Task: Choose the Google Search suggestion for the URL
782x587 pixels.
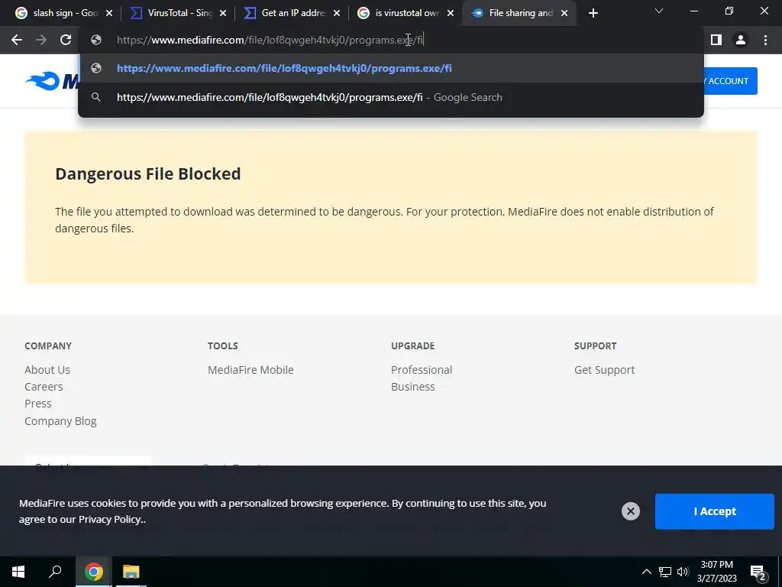Action: click(x=390, y=97)
